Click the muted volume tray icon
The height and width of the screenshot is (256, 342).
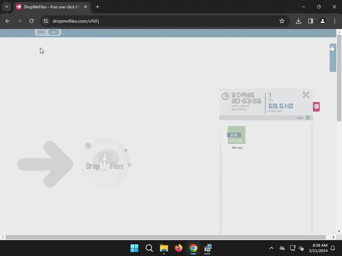[x=302, y=248]
